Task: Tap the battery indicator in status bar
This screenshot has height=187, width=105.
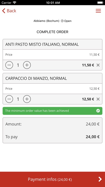Action: [x=100, y=2]
